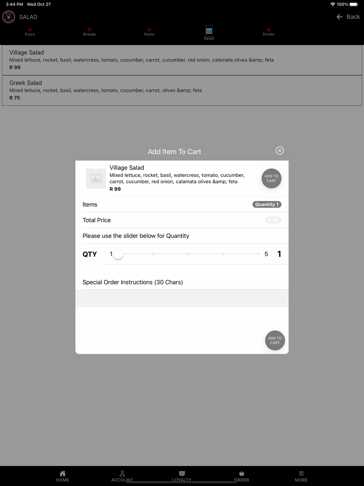Open the Account tab icon
The height and width of the screenshot is (486, 364).
click(x=122, y=474)
